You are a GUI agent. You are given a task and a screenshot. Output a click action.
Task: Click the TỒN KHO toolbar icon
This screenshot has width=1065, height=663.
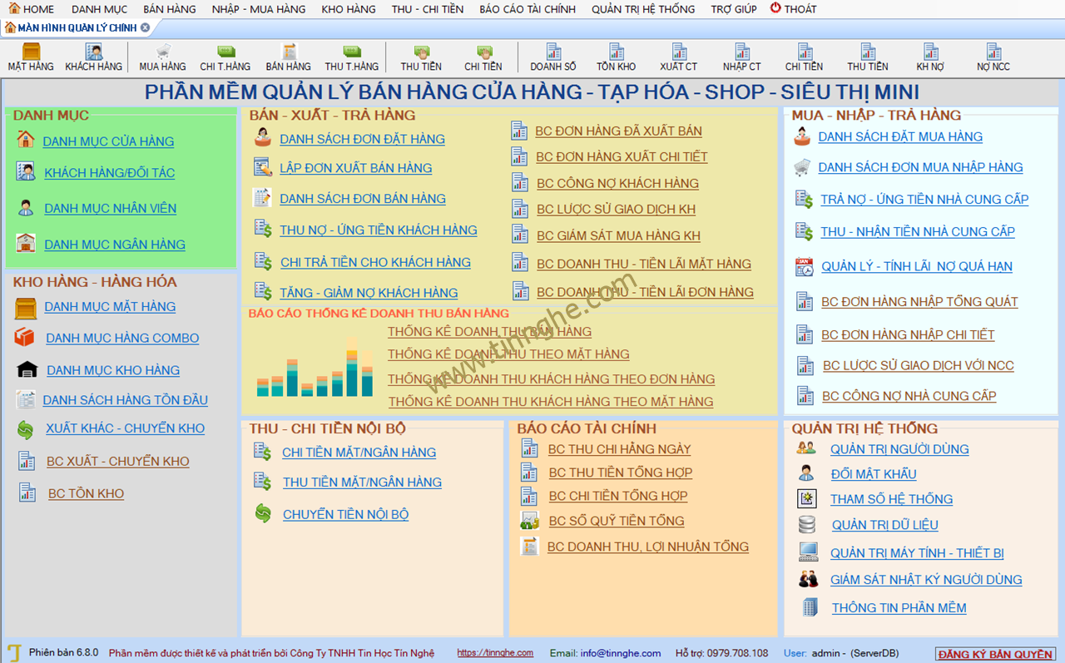click(x=616, y=57)
